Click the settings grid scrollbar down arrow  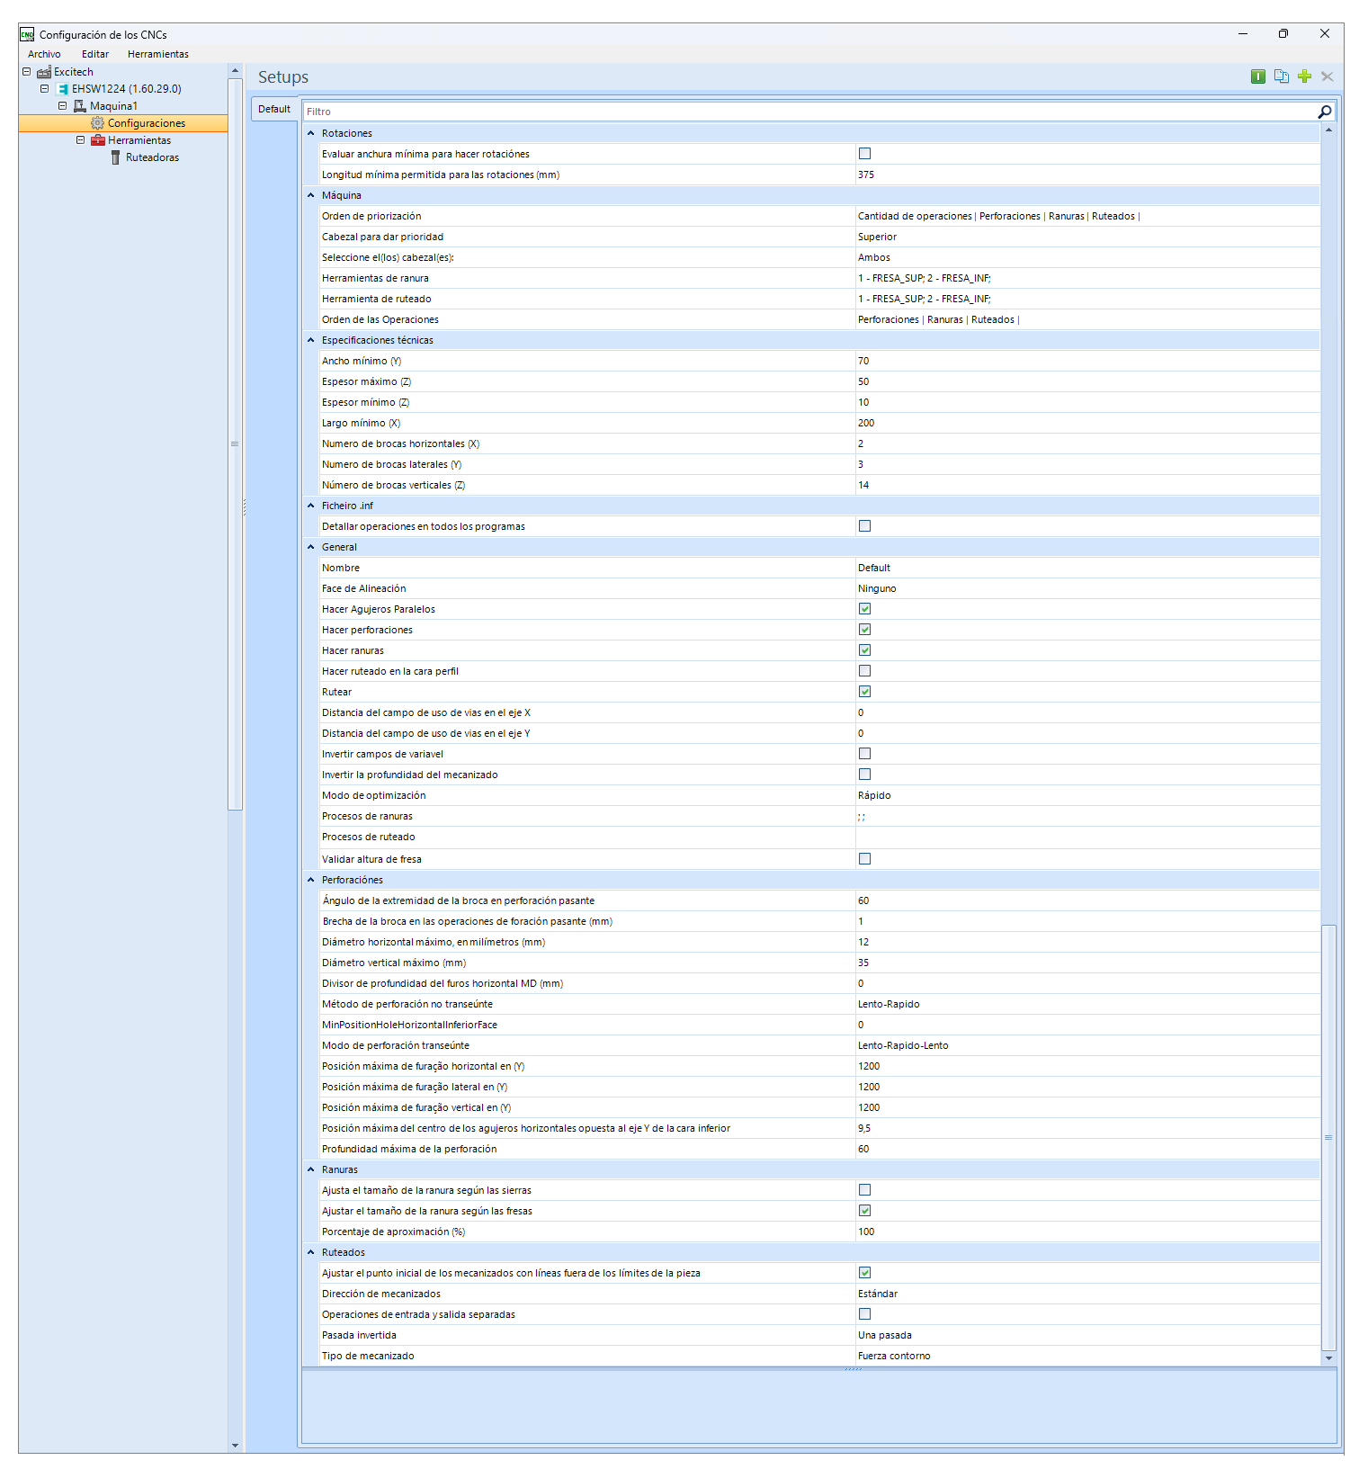click(1328, 1358)
